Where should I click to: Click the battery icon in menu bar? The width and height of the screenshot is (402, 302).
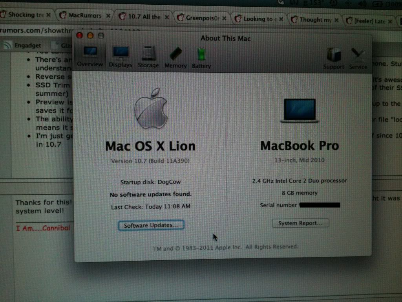377,4
